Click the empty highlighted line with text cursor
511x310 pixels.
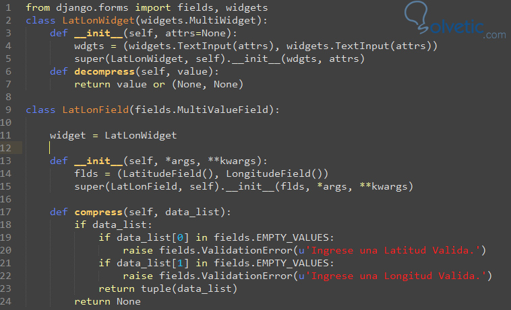tap(202, 148)
